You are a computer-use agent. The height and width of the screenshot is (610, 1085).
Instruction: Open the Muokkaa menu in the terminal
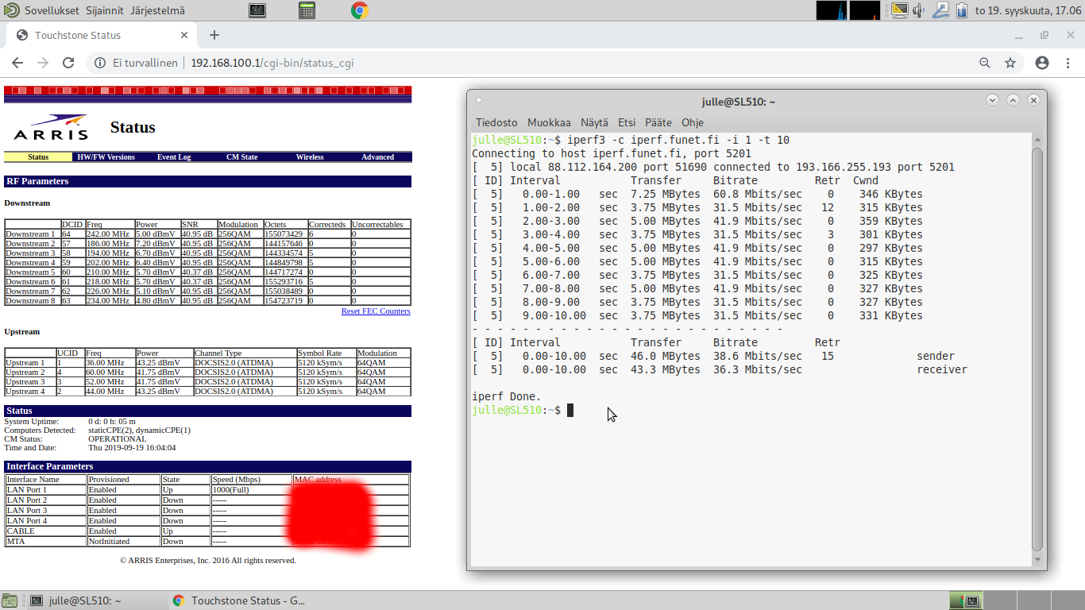[x=549, y=122]
